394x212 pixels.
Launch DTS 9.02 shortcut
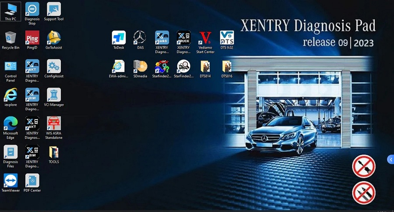pos(227,40)
